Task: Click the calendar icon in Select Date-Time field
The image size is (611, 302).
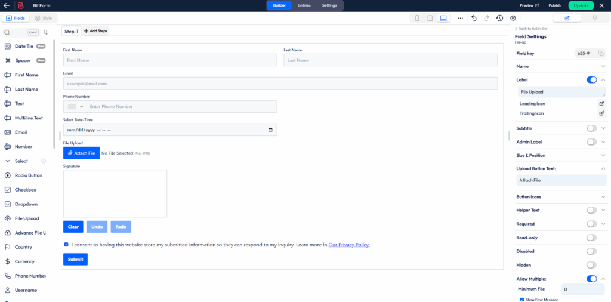Action: tap(270, 130)
